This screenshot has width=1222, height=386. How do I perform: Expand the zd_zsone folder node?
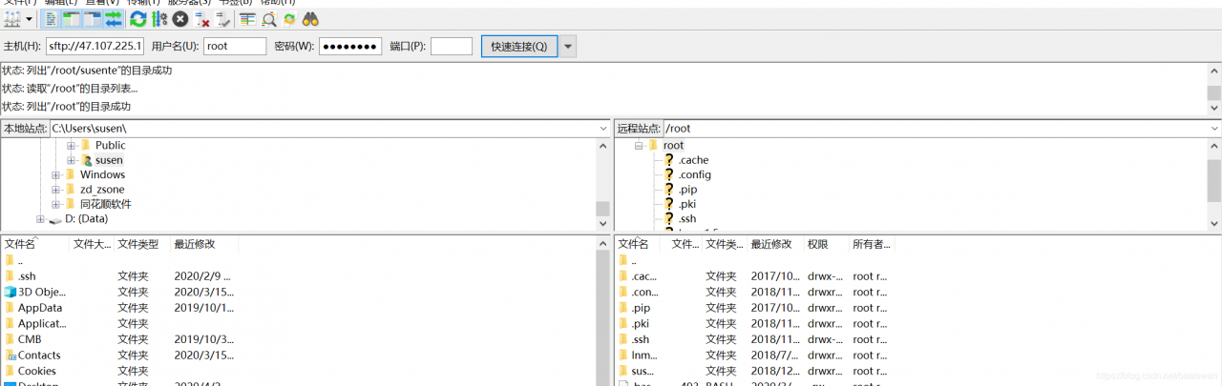(x=55, y=190)
